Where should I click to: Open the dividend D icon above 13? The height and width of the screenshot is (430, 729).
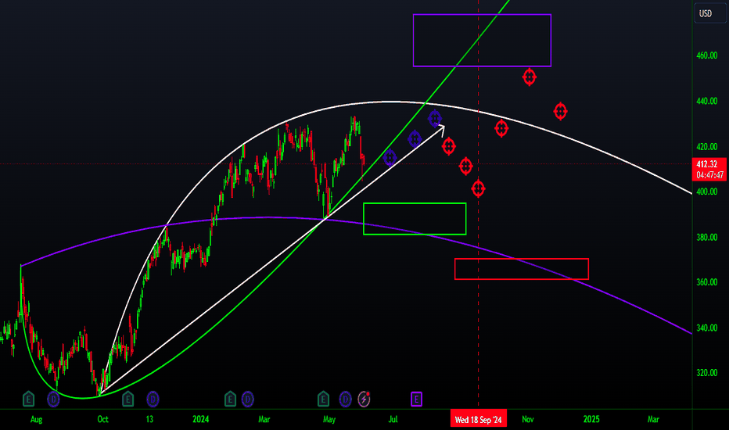pos(153,399)
